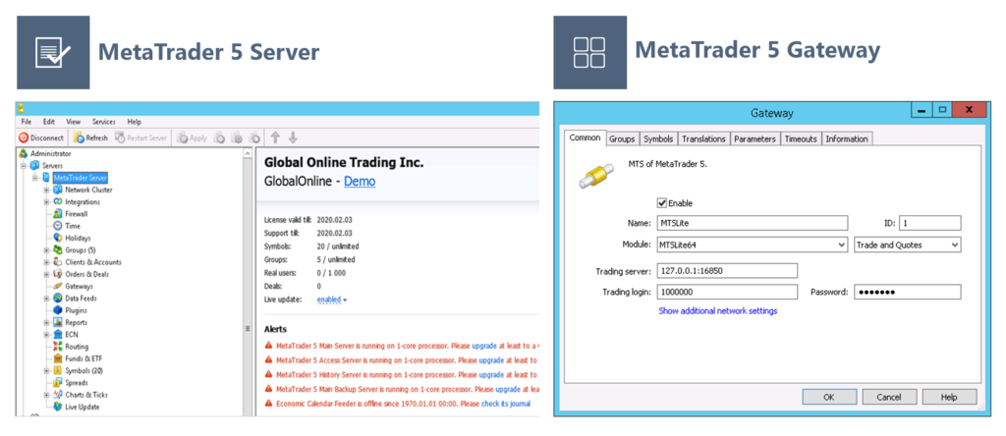Open the Help menu in Administrator window
1006x436 pixels.
click(134, 122)
